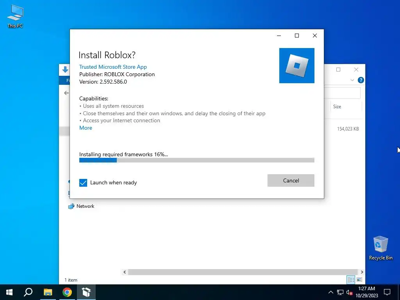The height and width of the screenshot is (300, 400).
Task: Select the App Installer taskbar icon
Action: point(86,292)
